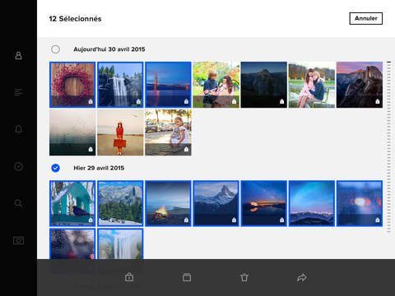Deselect the Golden Gate Bridge photo
This screenshot has width=395, height=296.
pyautogui.click(x=168, y=85)
